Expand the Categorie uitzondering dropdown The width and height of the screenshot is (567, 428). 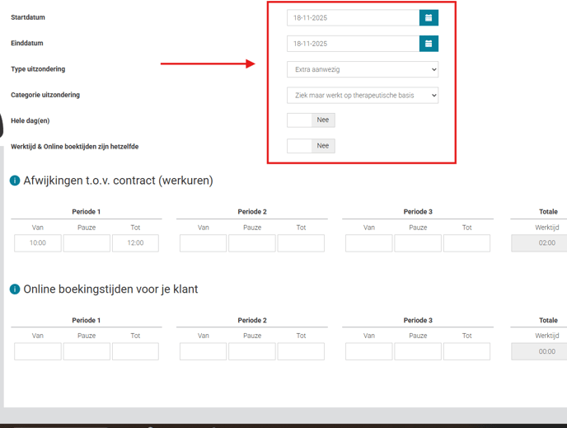[x=363, y=96]
